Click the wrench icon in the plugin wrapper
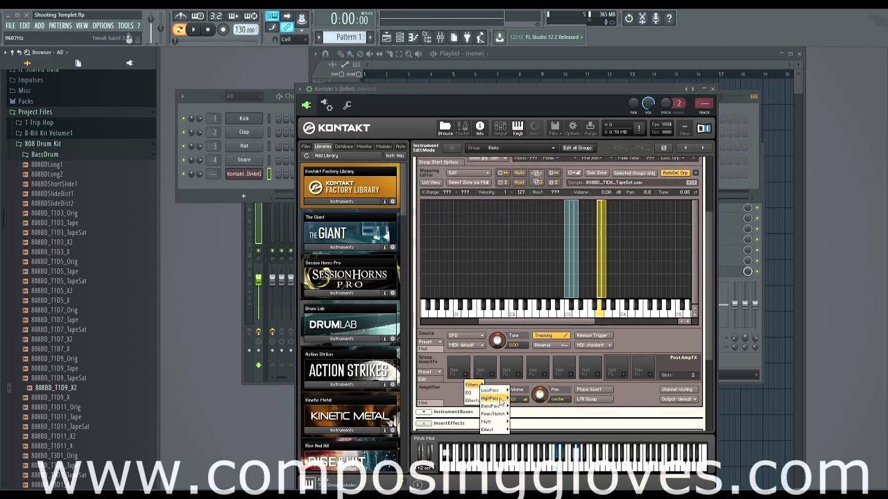The image size is (888, 499). click(x=347, y=105)
